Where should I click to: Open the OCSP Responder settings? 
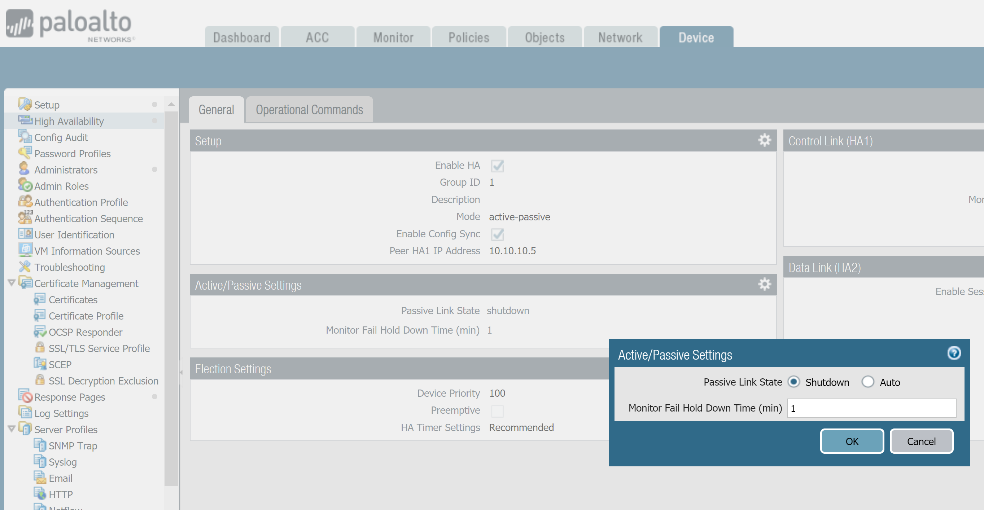click(86, 332)
